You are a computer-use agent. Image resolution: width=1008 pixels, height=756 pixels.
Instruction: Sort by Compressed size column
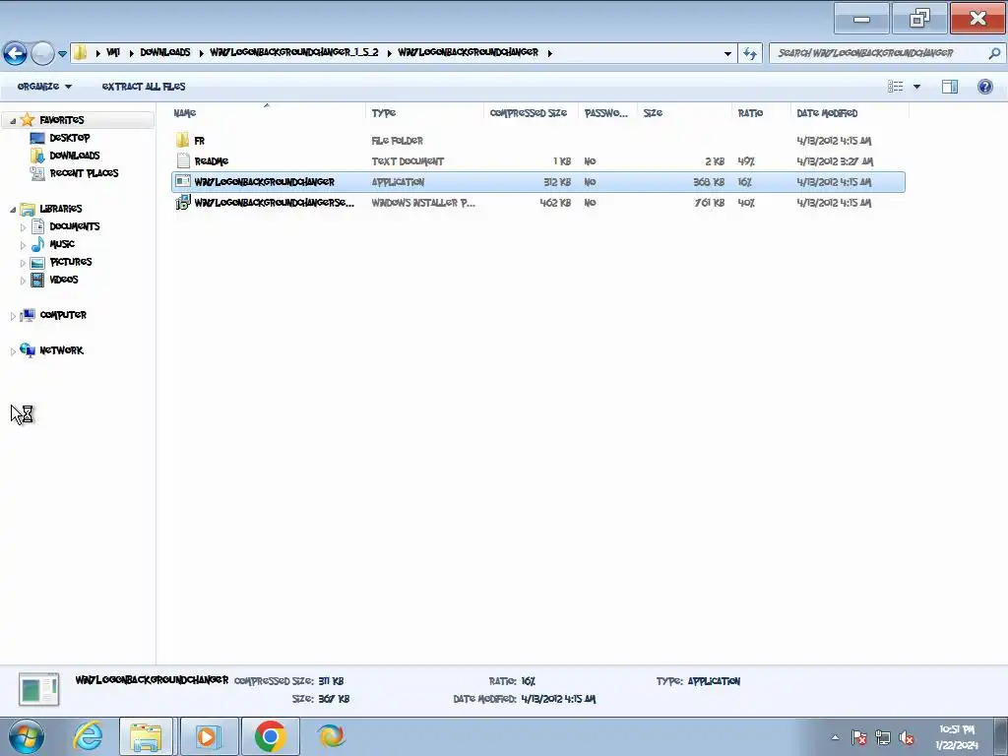pyautogui.click(x=531, y=113)
